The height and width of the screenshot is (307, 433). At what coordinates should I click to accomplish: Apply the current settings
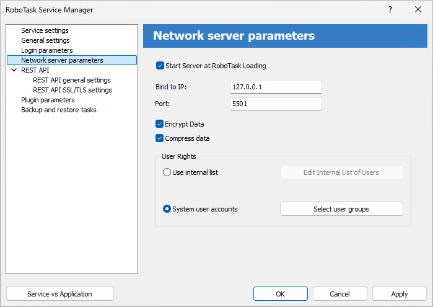pyautogui.click(x=400, y=294)
